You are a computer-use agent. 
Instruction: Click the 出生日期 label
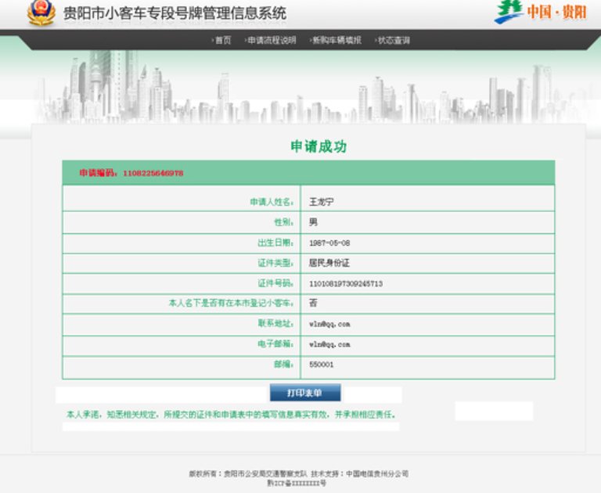coord(275,243)
